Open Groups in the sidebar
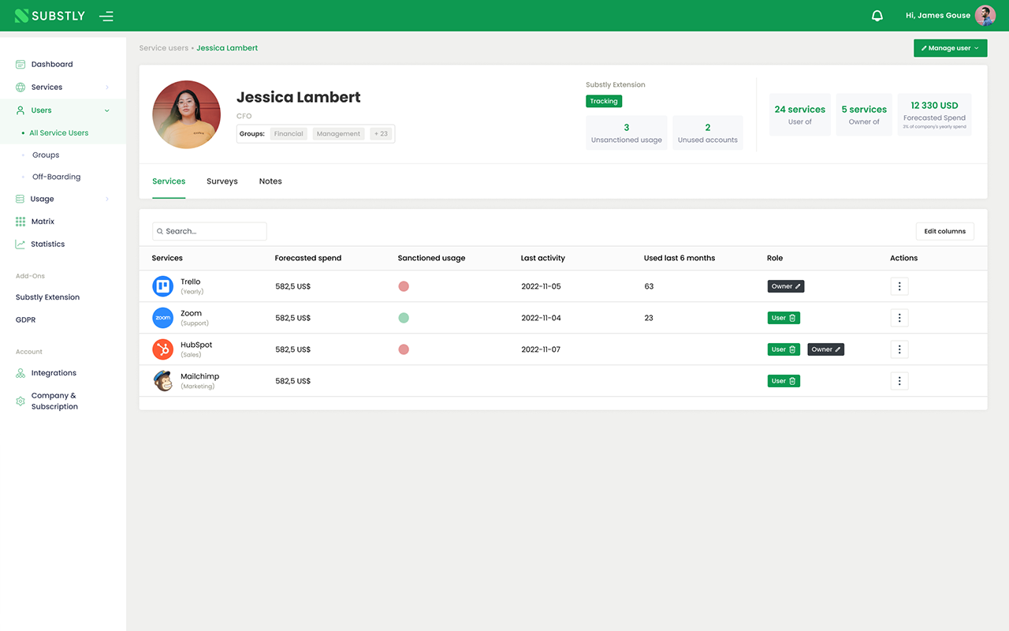Image resolution: width=1009 pixels, height=631 pixels. [46, 155]
